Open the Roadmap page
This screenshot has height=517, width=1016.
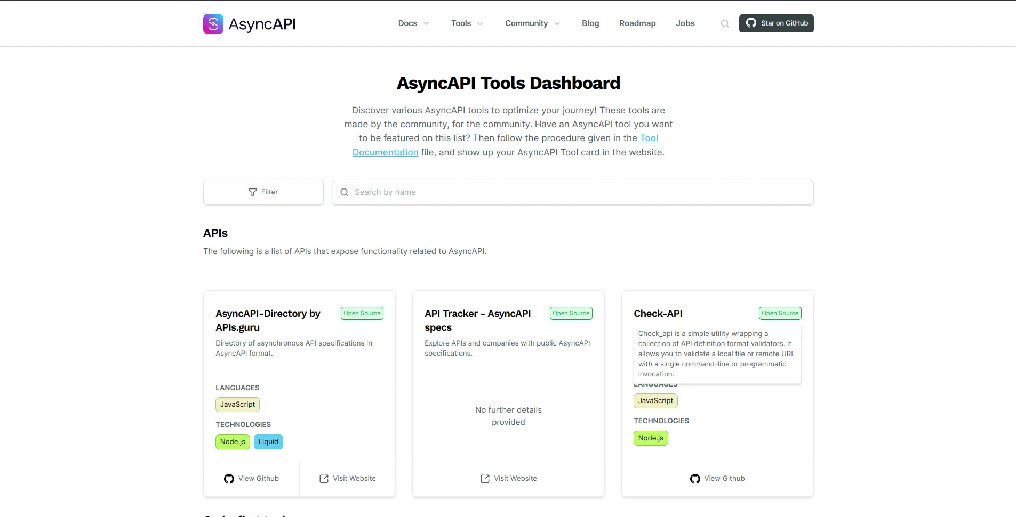[637, 23]
